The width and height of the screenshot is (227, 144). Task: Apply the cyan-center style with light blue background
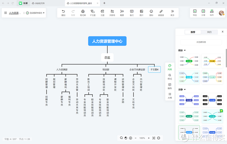(x=189, y=77)
